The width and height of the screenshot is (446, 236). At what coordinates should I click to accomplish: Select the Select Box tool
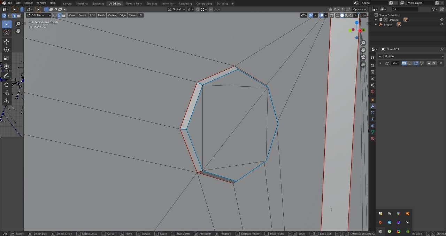click(6, 24)
